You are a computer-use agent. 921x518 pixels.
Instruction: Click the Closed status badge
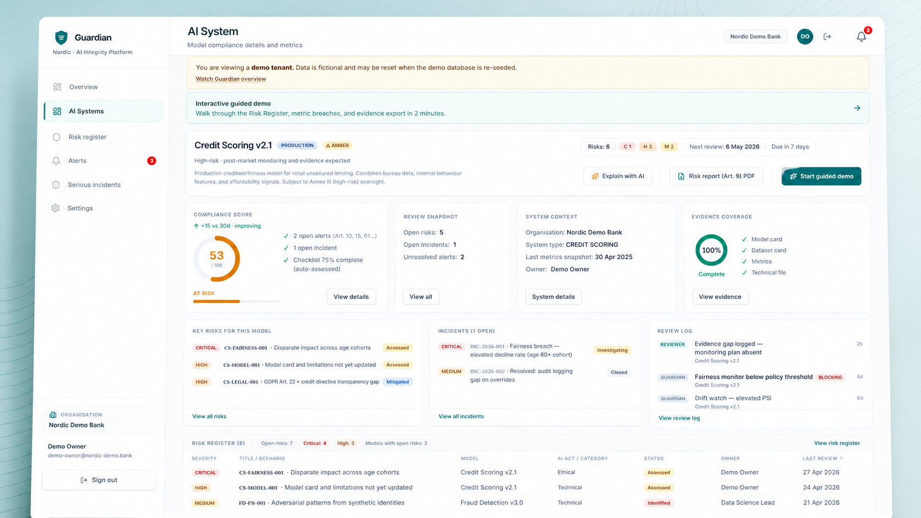tap(619, 372)
